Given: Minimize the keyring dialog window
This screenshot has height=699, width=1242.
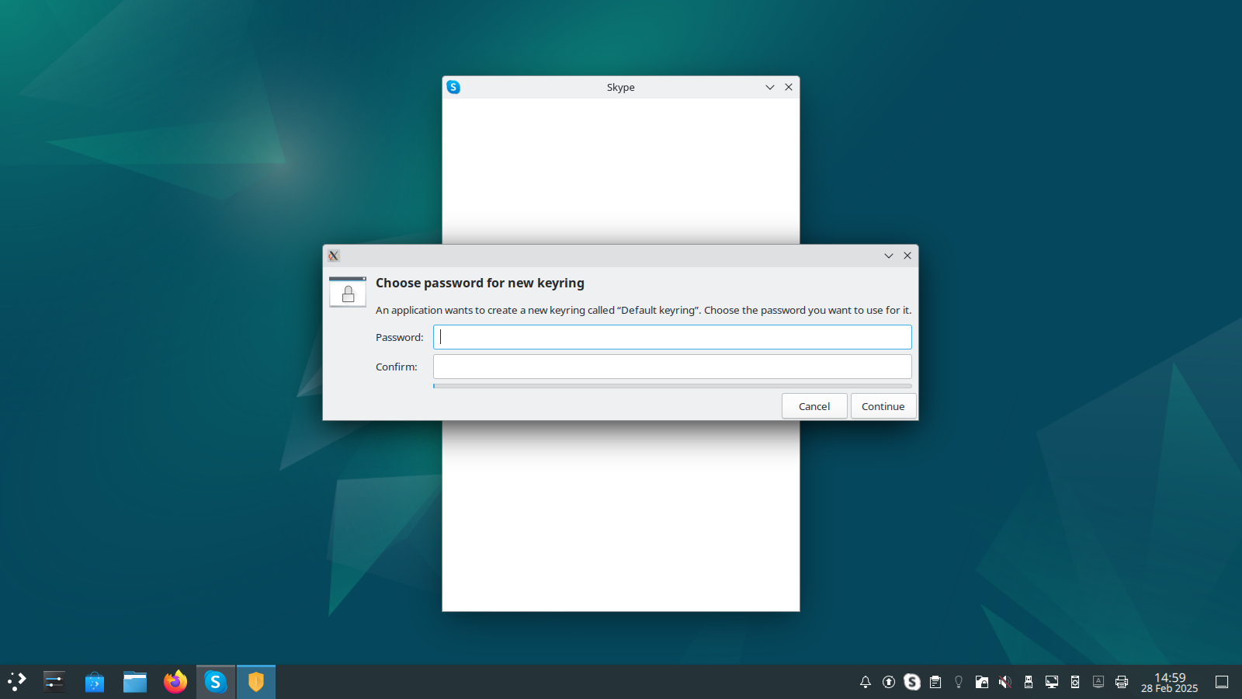Looking at the screenshot, I should click(x=889, y=256).
